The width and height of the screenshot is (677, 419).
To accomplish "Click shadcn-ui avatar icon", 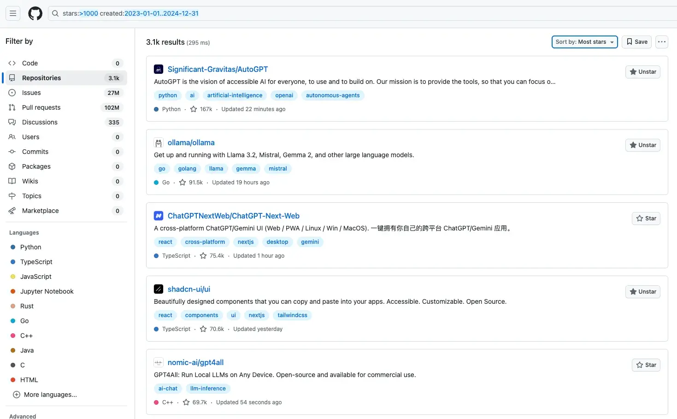I will [x=159, y=289].
